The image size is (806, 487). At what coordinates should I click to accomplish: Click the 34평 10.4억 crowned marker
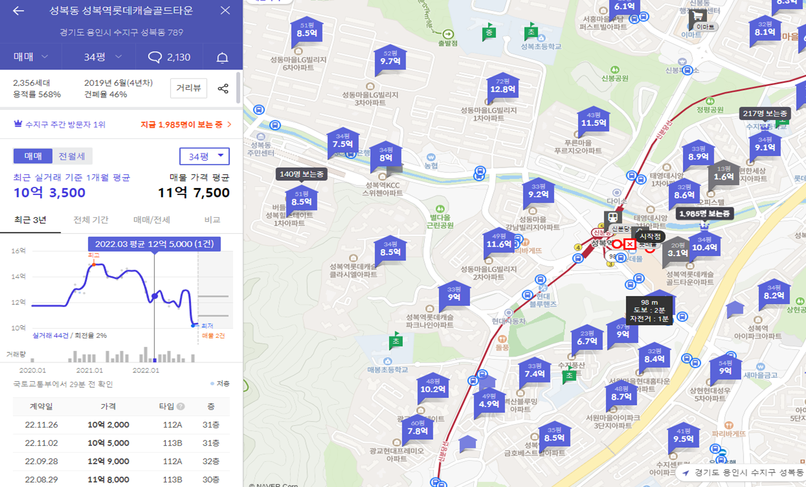(x=705, y=247)
